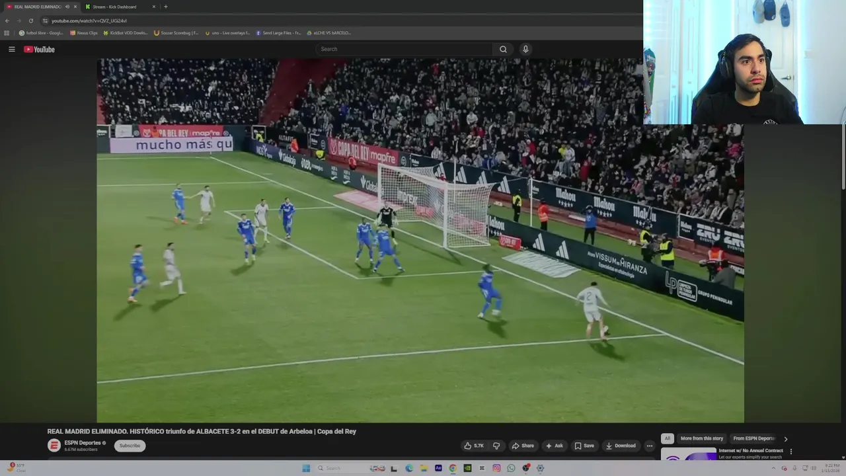The width and height of the screenshot is (846, 476).
Task: Open the uno - Live overlays bookmark
Action: click(227, 33)
